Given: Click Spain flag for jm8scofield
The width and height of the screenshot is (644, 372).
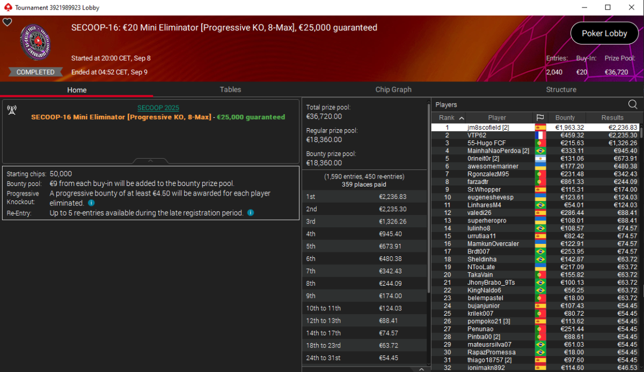Looking at the screenshot, I should click(x=540, y=128).
